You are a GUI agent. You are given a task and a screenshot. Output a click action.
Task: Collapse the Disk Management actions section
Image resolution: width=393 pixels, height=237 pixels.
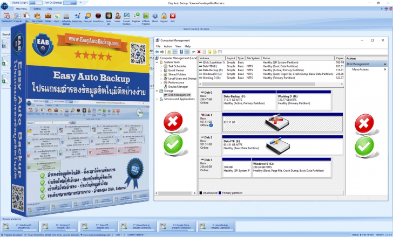pos(385,64)
